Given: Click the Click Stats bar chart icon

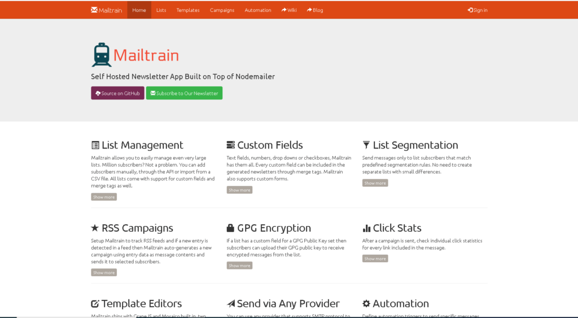Looking at the screenshot, I should (366, 228).
